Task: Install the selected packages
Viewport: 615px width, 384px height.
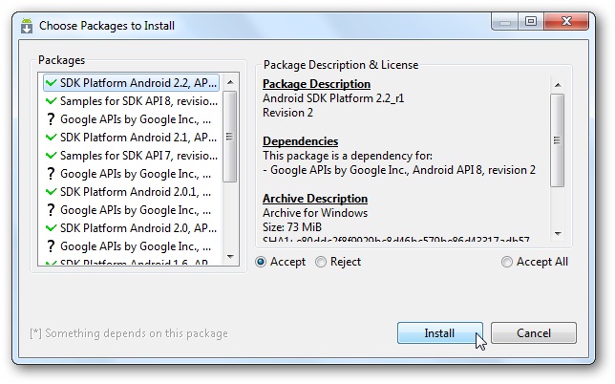Action: pyautogui.click(x=439, y=333)
